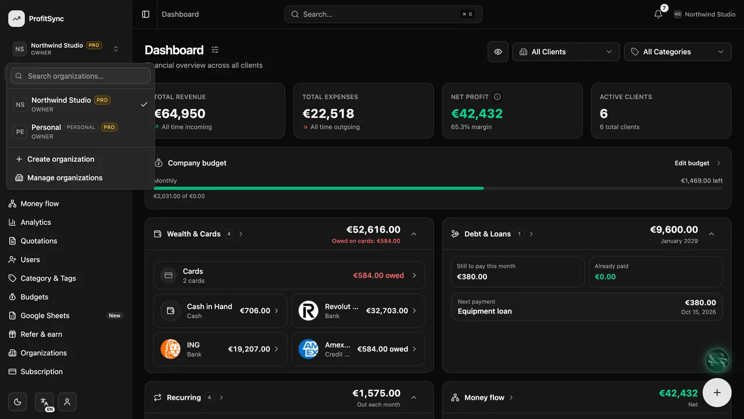Click the floating plus add button
The height and width of the screenshot is (419, 744).
click(x=717, y=392)
